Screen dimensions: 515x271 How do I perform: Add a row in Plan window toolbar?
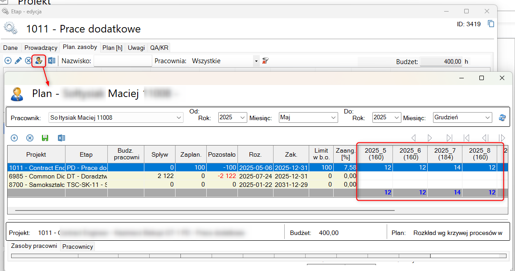(x=14, y=138)
